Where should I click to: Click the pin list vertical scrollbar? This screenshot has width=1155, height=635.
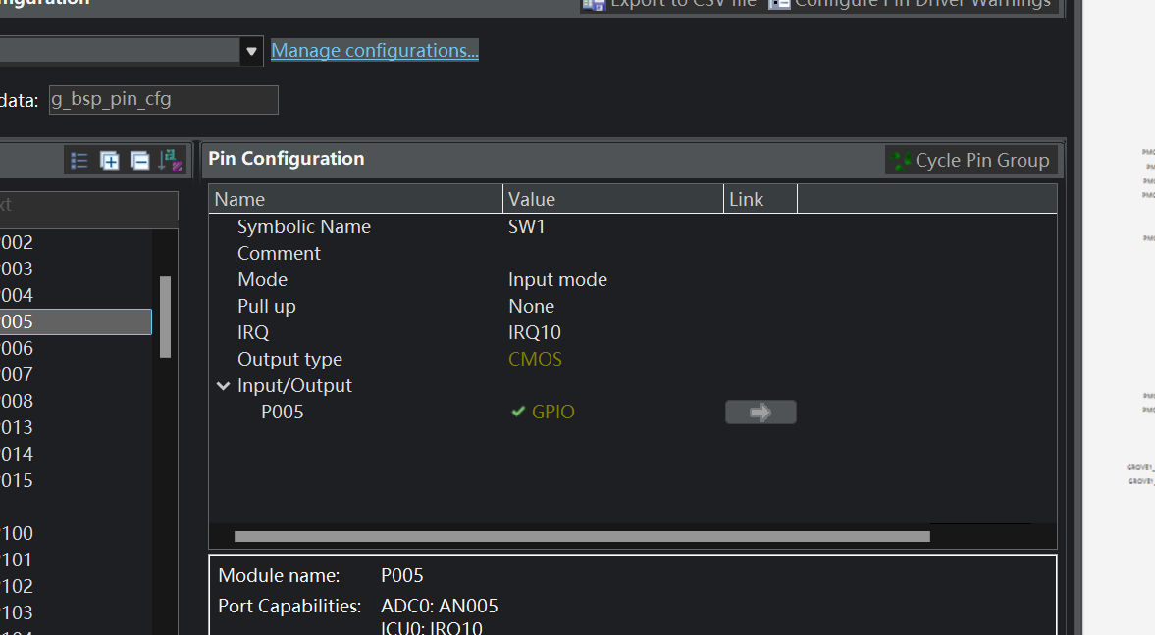coord(165,317)
